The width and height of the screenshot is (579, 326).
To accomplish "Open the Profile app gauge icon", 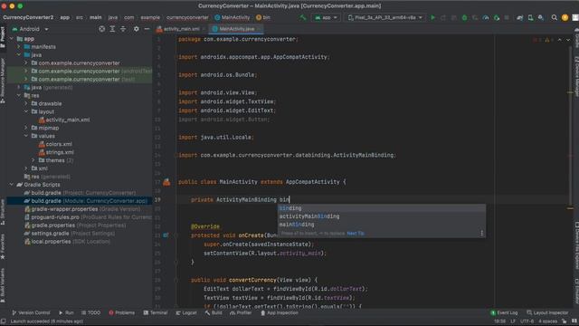I will click(x=486, y=17).
